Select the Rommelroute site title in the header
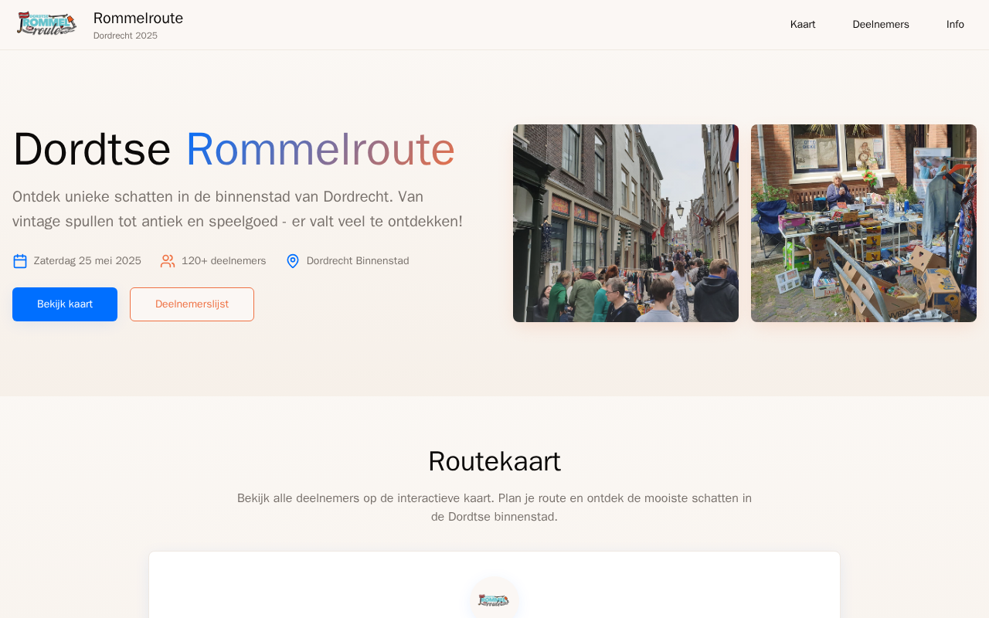989x618 pixels. (138, 18)
